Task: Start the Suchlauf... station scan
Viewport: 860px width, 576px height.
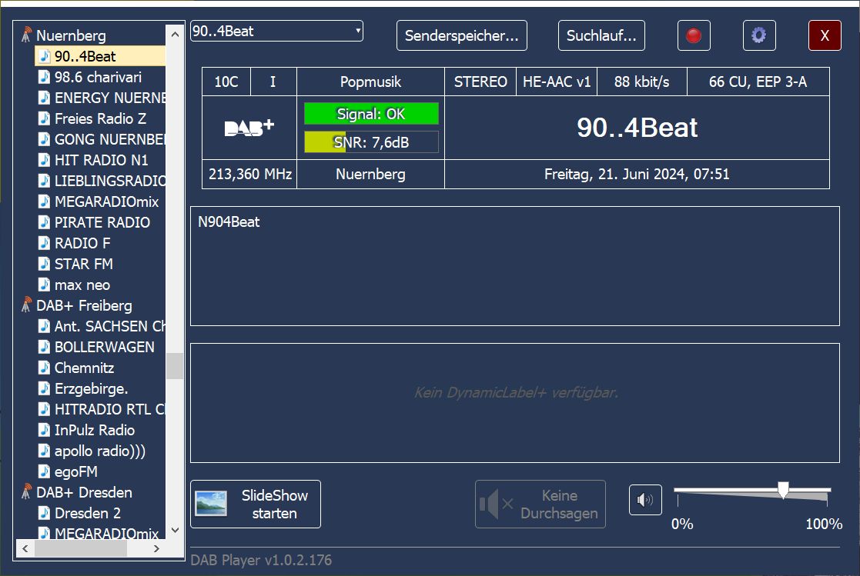Action: click(601, 35)
